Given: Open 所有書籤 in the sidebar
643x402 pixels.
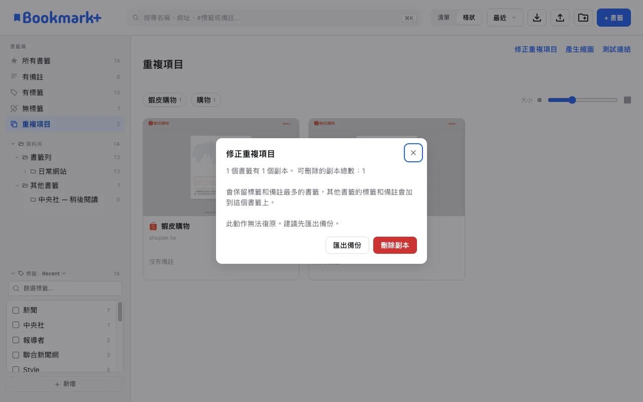Looking at the screenshot, I should [x=65, y=61].
